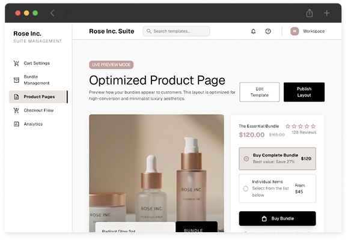This screenshot has width=348, height=240.
Task: Click the Edit Template button
Action: [260, 92]
